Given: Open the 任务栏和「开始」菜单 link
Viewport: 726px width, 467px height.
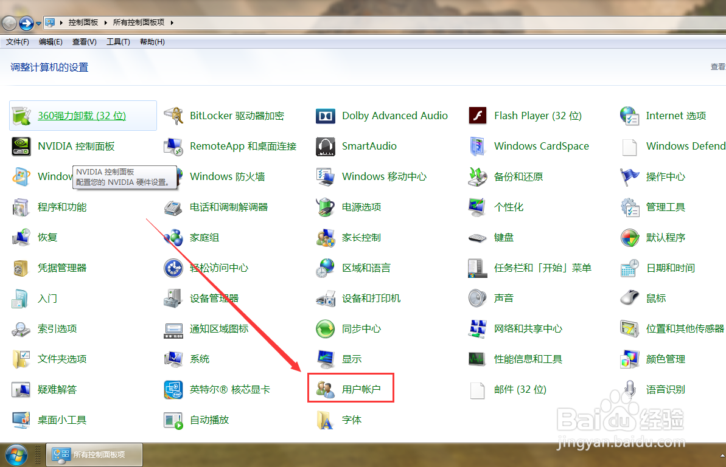Looking at the screenshot, I should pos(543,268).
